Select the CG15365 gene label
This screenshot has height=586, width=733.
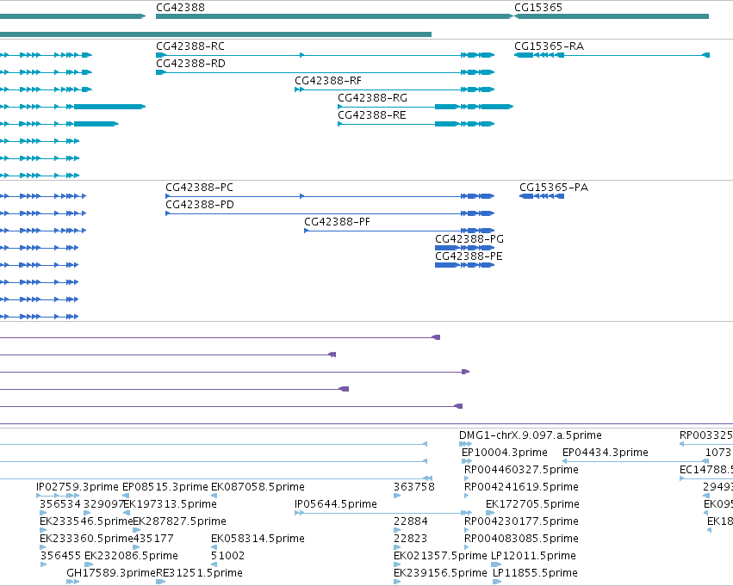coord(538,8)
